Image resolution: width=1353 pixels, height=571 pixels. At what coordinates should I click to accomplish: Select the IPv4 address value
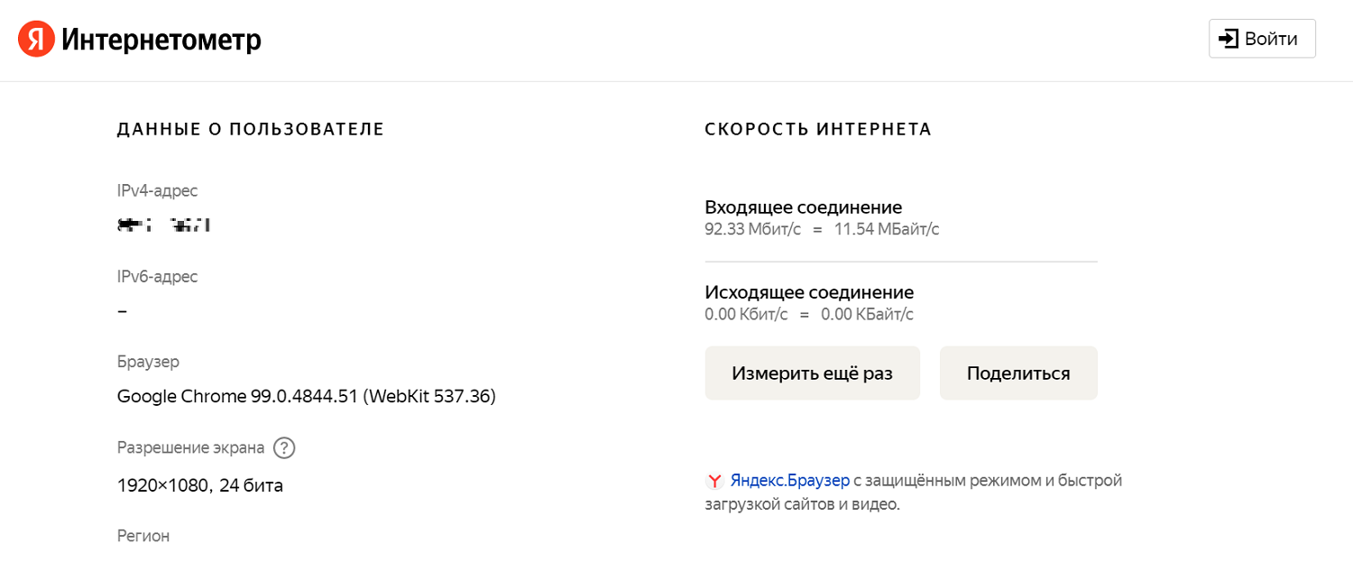[x=162, y=225]
